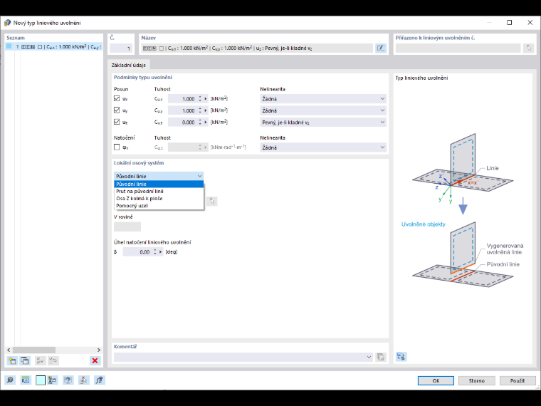The height and width of the screenshot is (406, 541).
Task: Click the pick-in-graphic icon beside the assigned releases field
Action: [x=529, y=48]
